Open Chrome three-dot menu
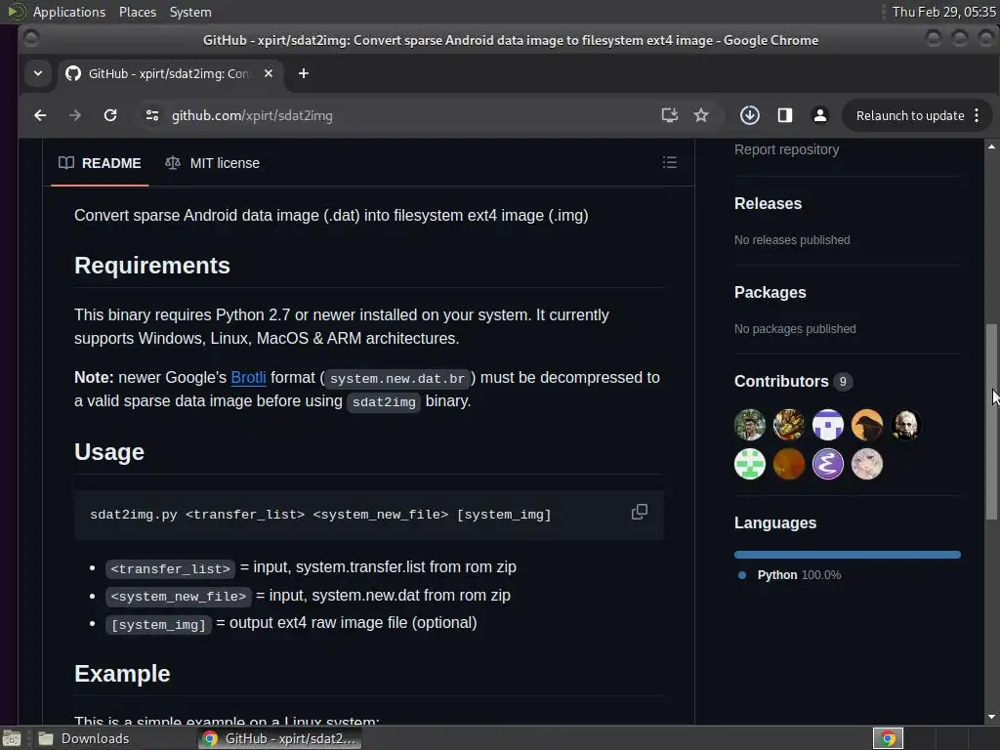 [977, 115]
